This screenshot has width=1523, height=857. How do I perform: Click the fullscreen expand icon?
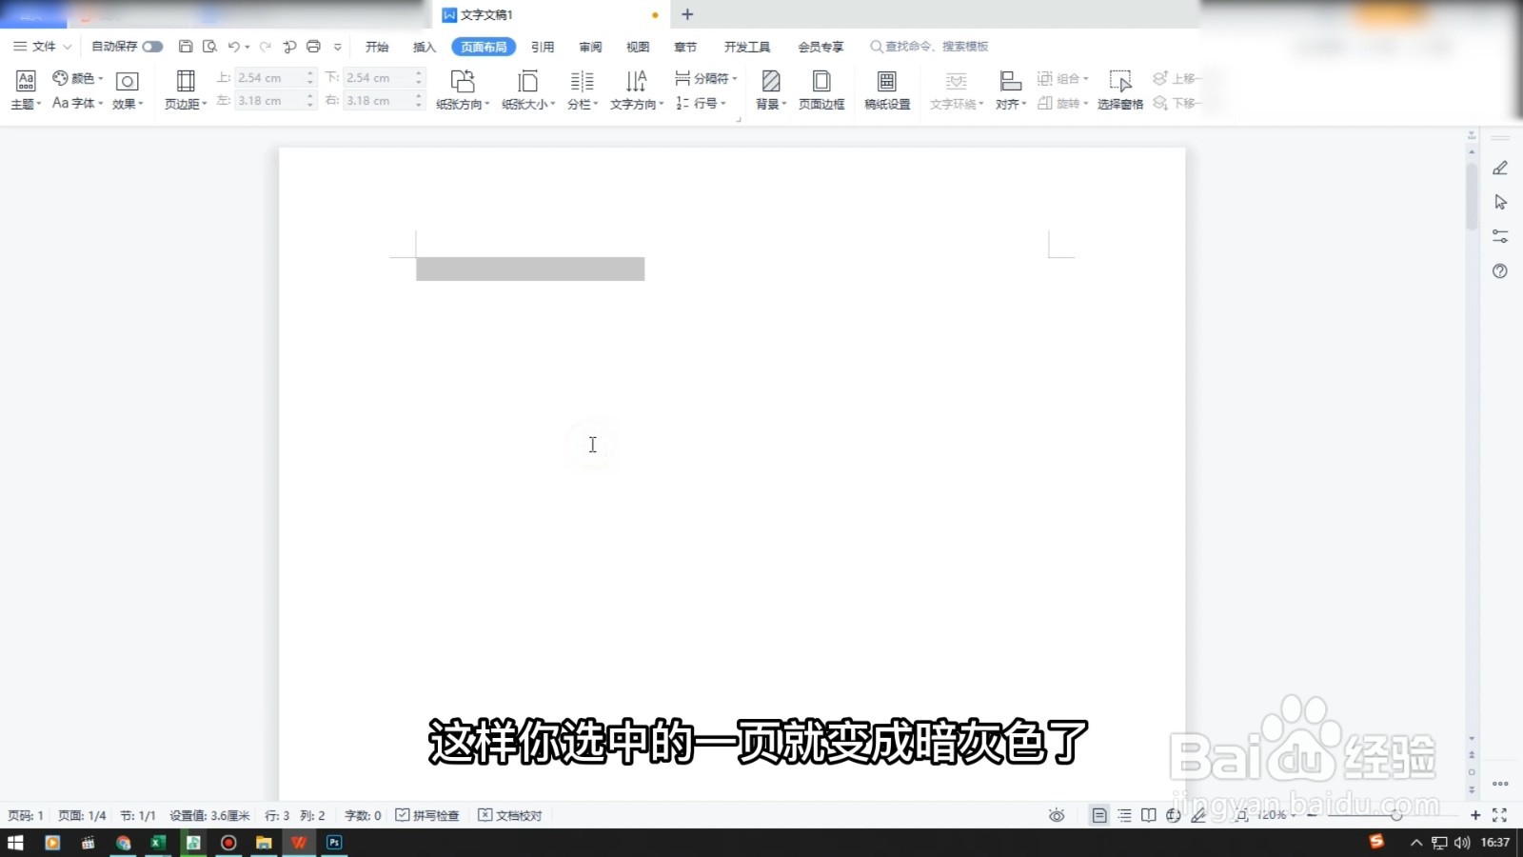pyautogui.click(x=1500, y=815)
